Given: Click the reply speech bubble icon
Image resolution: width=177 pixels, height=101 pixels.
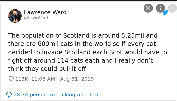Looking at the screenshot, I should click(x=9, y=95).
